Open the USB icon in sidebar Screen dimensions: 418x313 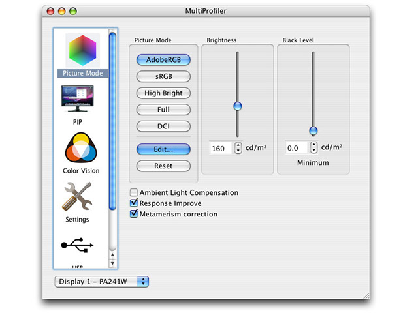click(x=77, y=245)
